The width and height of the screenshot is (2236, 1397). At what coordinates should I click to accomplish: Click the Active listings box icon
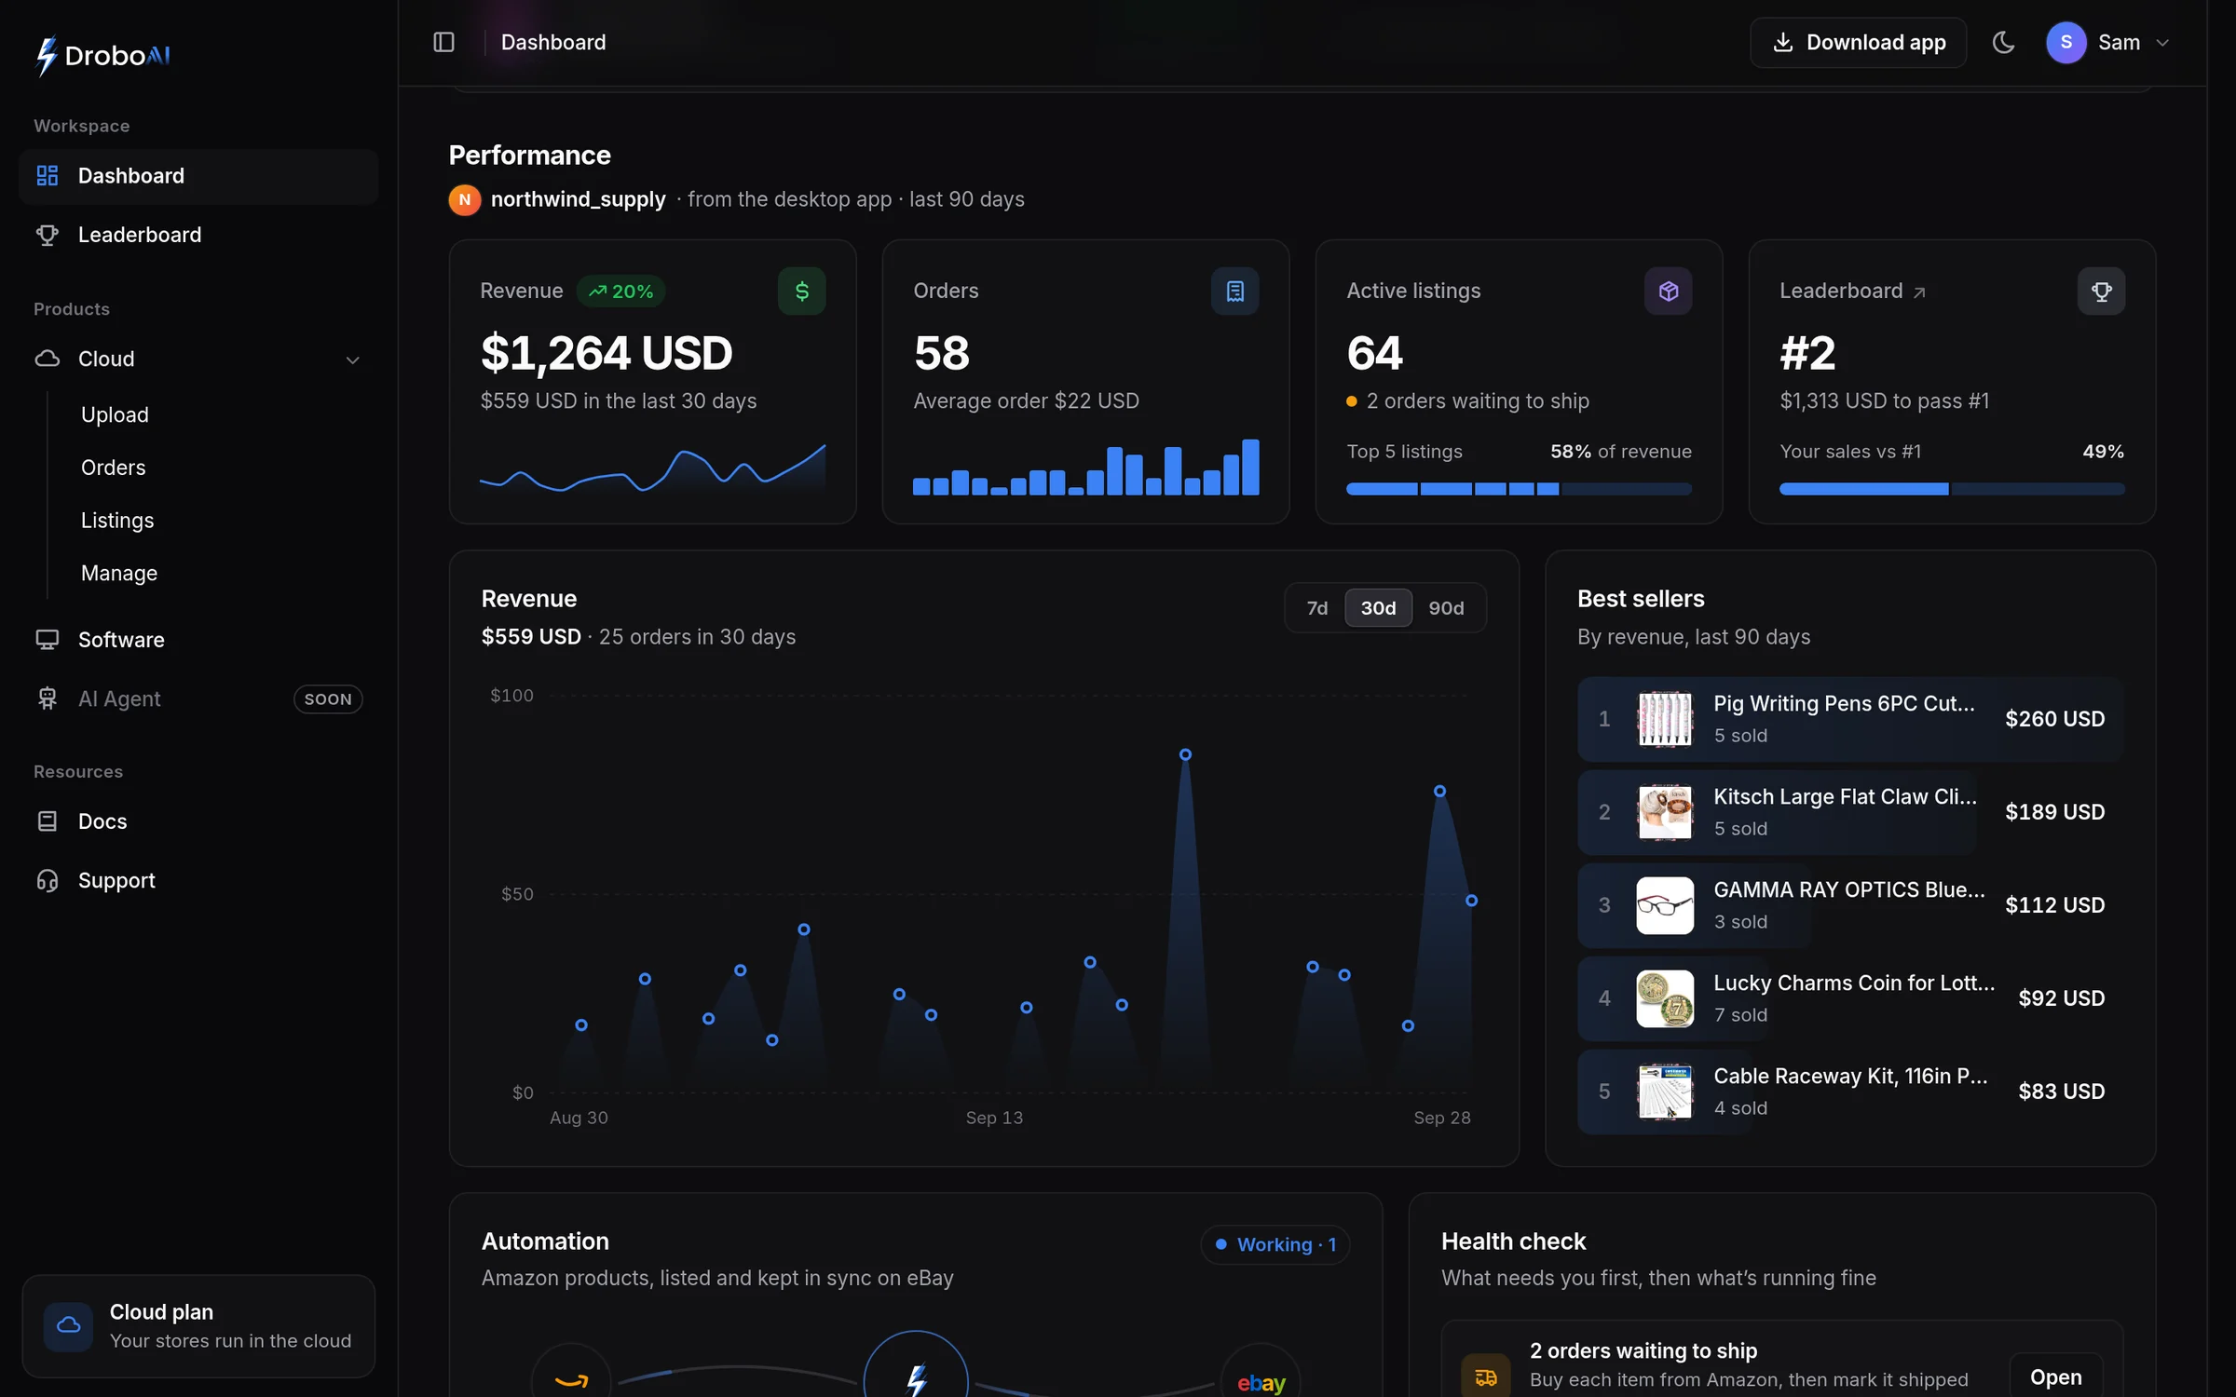click(1668, 292)
